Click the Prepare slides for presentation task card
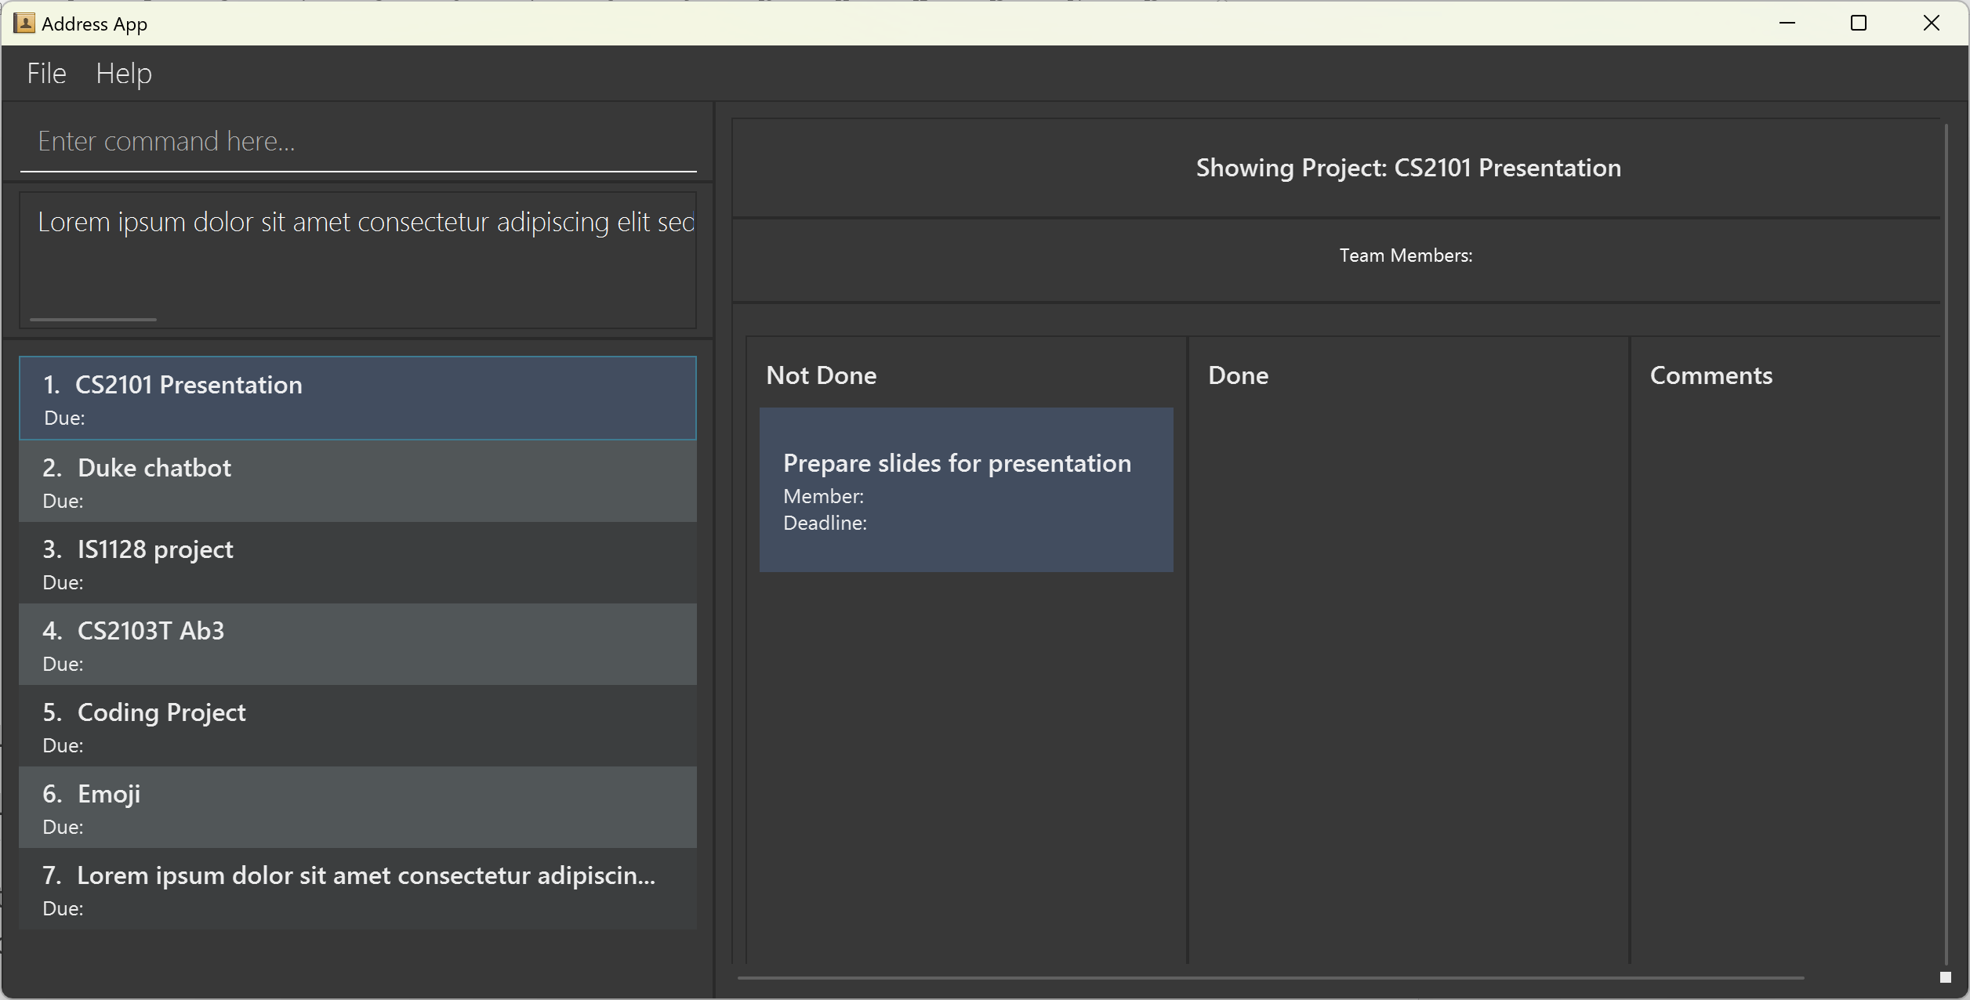The width and height of the screenshot is (1970, 1000). point(966,490)
